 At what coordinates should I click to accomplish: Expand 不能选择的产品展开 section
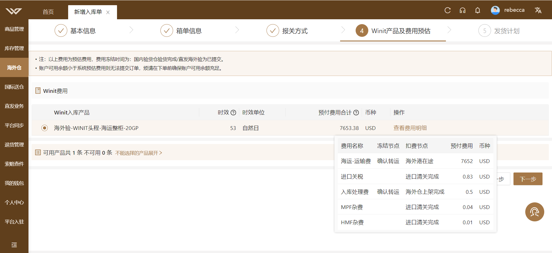(139, 153)
